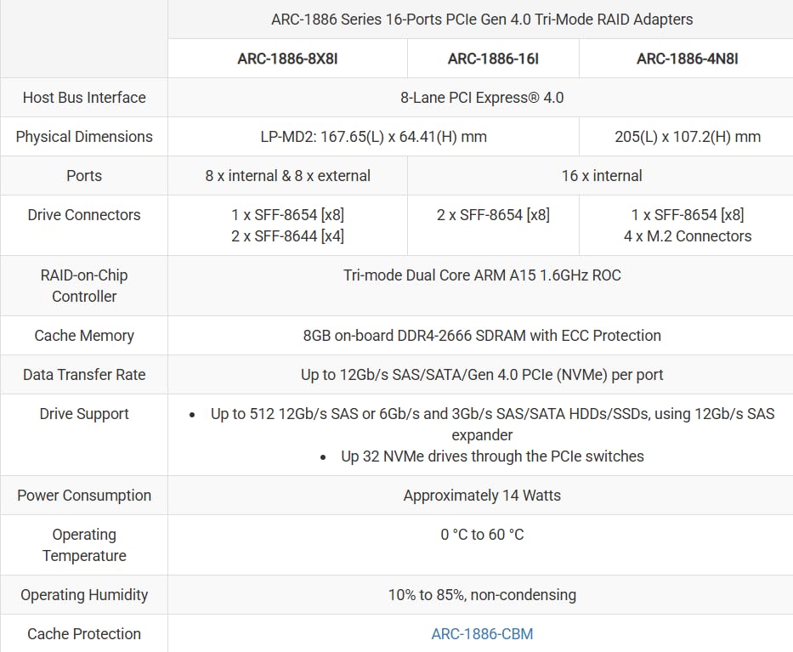Click the 8-Lane PCI Express 4.0 cell
This screenshot has height=652, width=793.
pos(482,98)
